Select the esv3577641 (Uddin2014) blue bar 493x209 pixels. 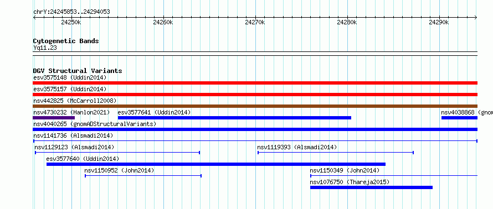pos(234,118)
